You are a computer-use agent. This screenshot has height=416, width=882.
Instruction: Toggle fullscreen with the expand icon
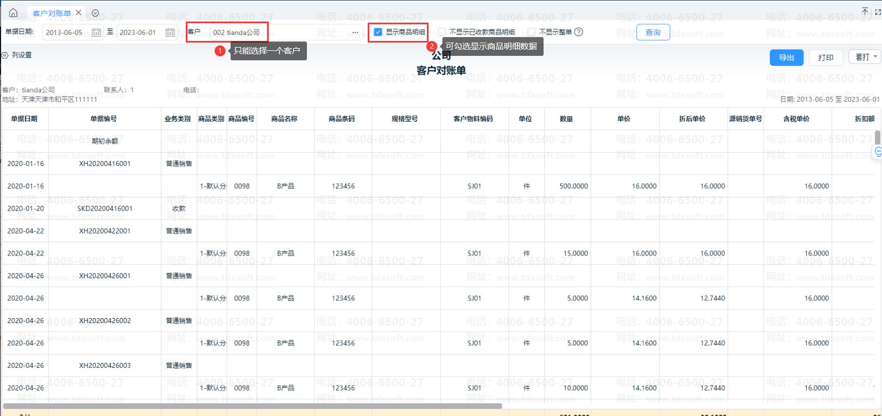(878, 11)
